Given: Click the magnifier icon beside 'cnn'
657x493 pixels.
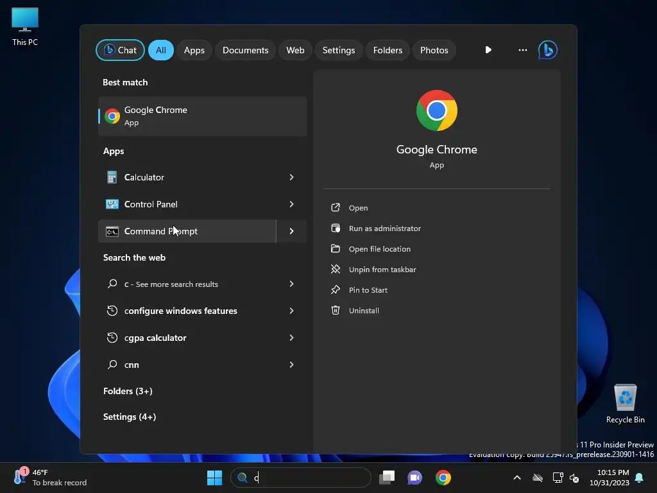Looking at the screenshot, I should pos(112,365).
